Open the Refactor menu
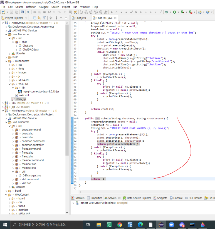Screen dimensions: 215x229 click(31, 7)
